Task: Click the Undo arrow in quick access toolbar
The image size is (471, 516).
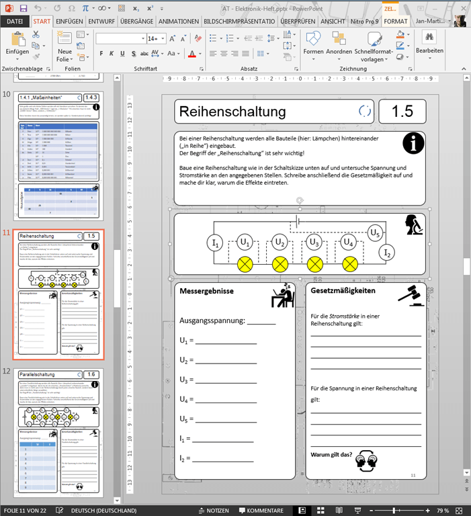Action: click(x=38, y=8)
